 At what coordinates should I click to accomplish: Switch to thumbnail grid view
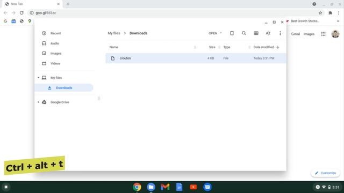tap(256, 33)
